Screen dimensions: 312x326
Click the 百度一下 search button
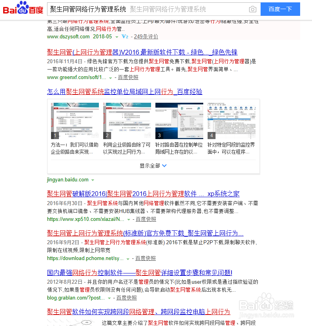pos(280,9)
